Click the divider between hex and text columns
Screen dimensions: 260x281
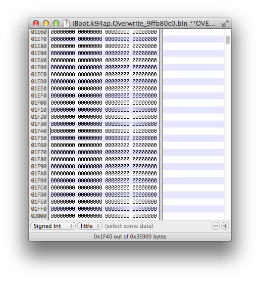tap(161, 124)
